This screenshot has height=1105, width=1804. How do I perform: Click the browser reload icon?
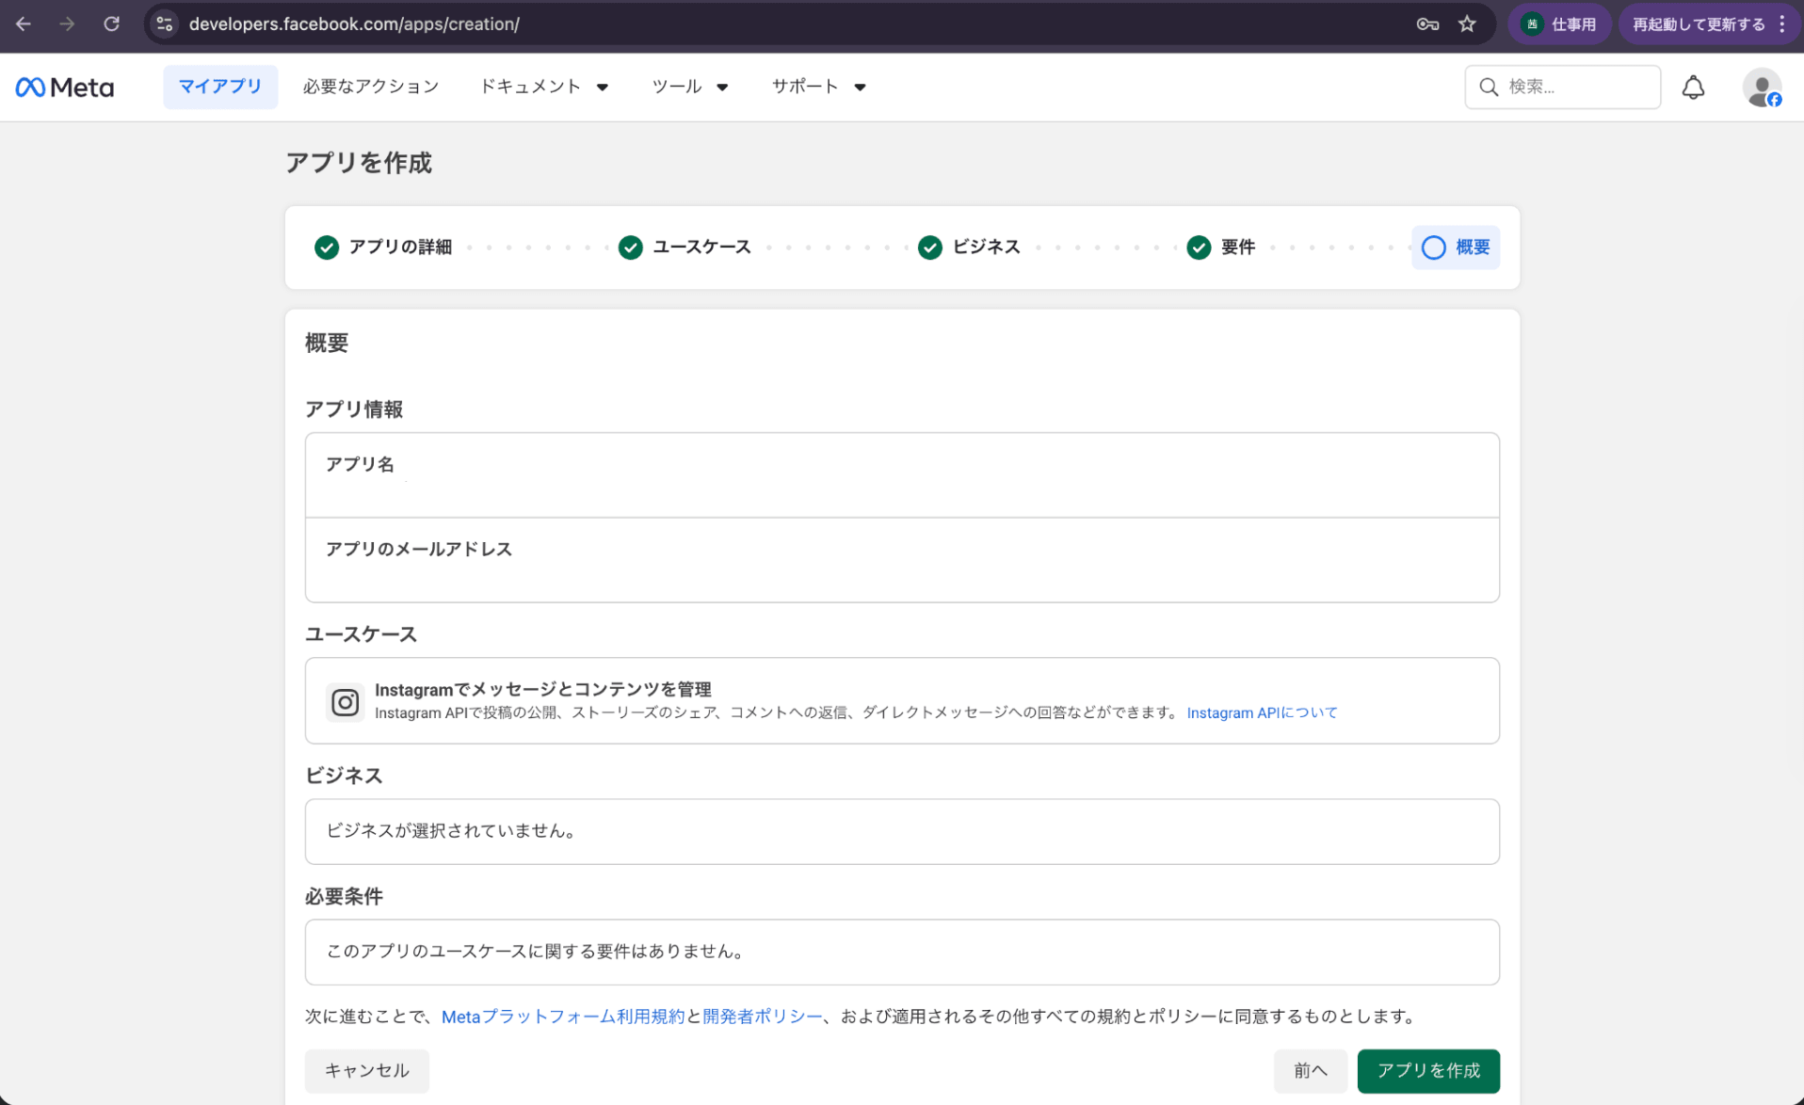click(x=111, y=24)
